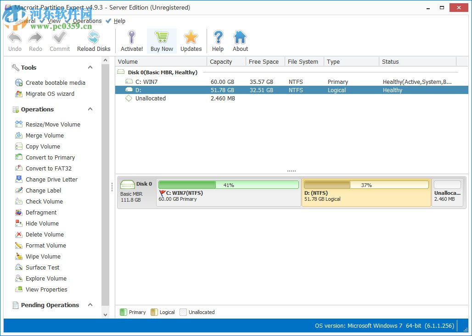This screenshot has height=336, width=472.
Task: Select the Convert to FAT32 operation
Action: pos(48,168)
